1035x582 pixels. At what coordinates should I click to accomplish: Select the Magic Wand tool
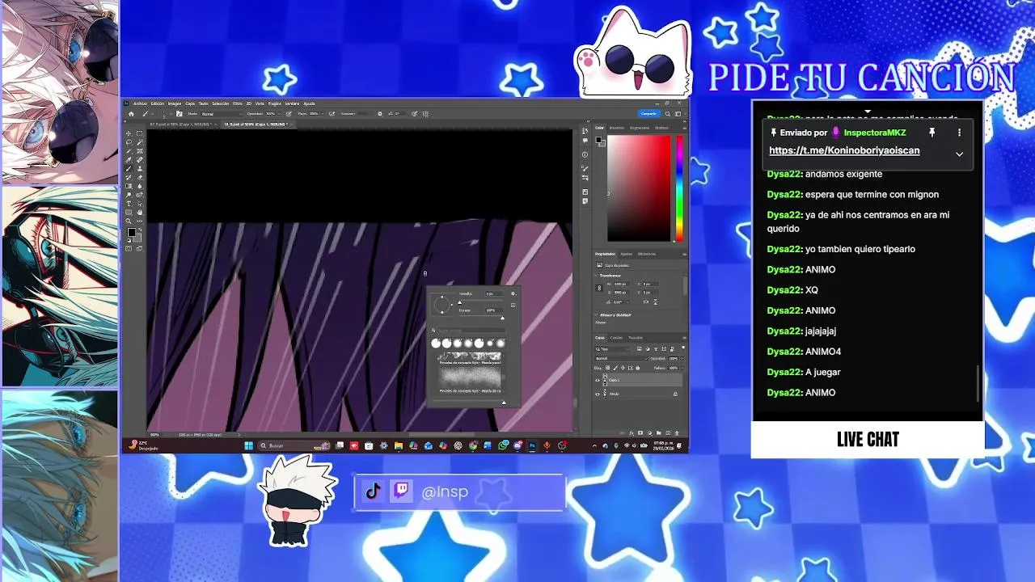(139, 142)
